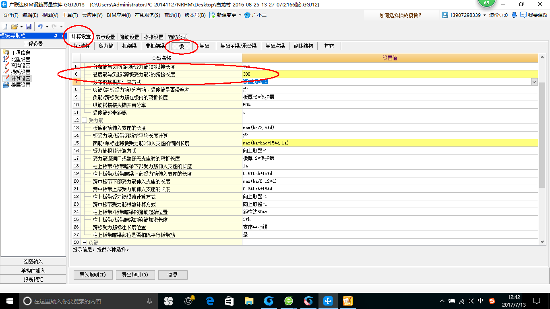
Task: Switch to the 搭接设置 tab
Action: point(153,37)
